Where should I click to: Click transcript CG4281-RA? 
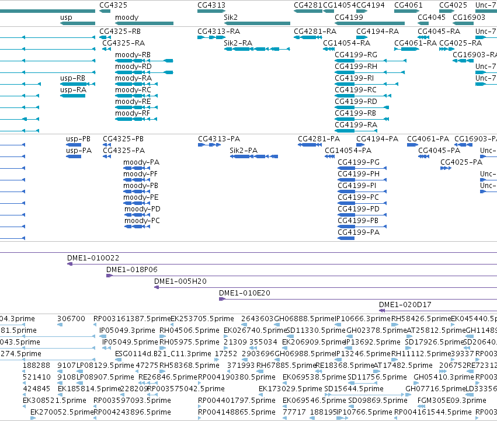(x=315, y=32)
